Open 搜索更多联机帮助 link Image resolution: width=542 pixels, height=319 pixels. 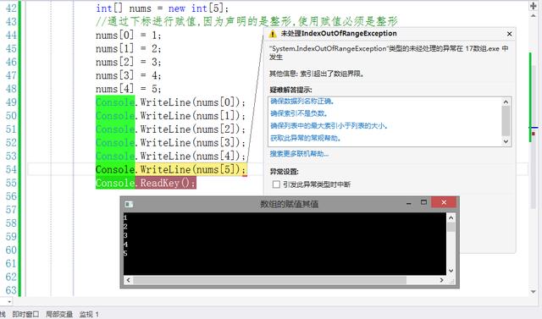click(x=299, y=154)
